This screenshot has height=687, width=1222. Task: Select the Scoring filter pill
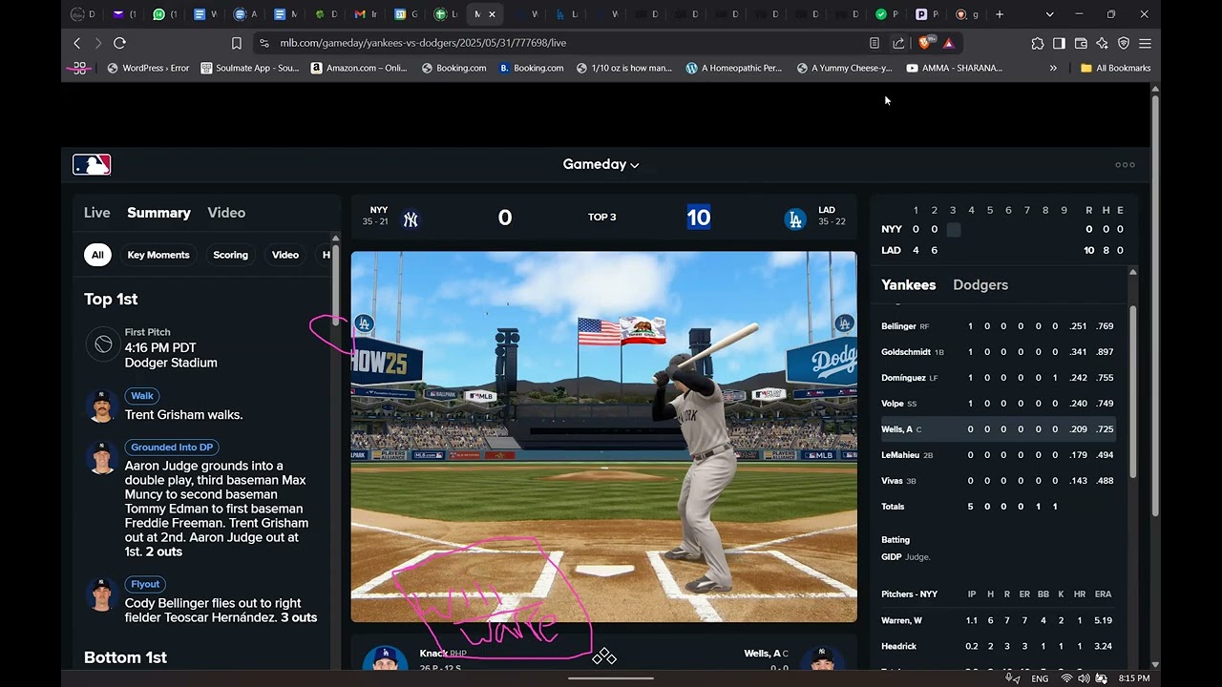(230, 255)
